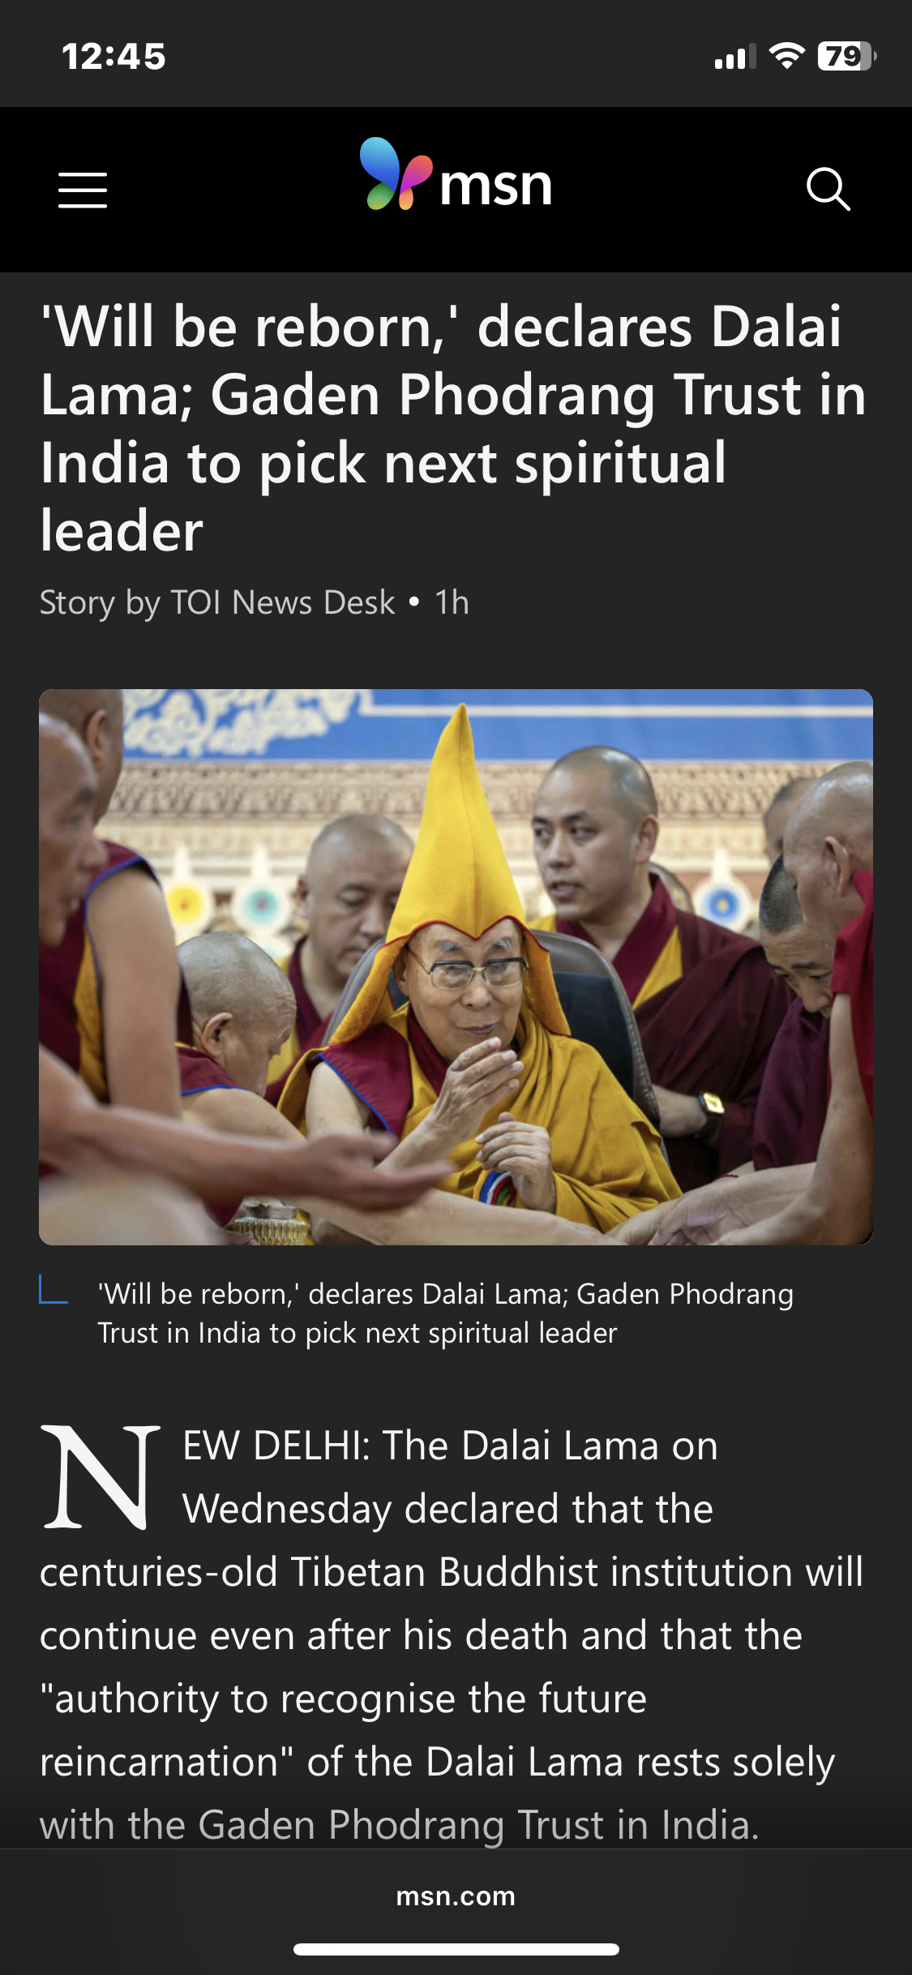
Task: Tap the 'Story by TOI News Desk' byline
Action: [217, 602]
